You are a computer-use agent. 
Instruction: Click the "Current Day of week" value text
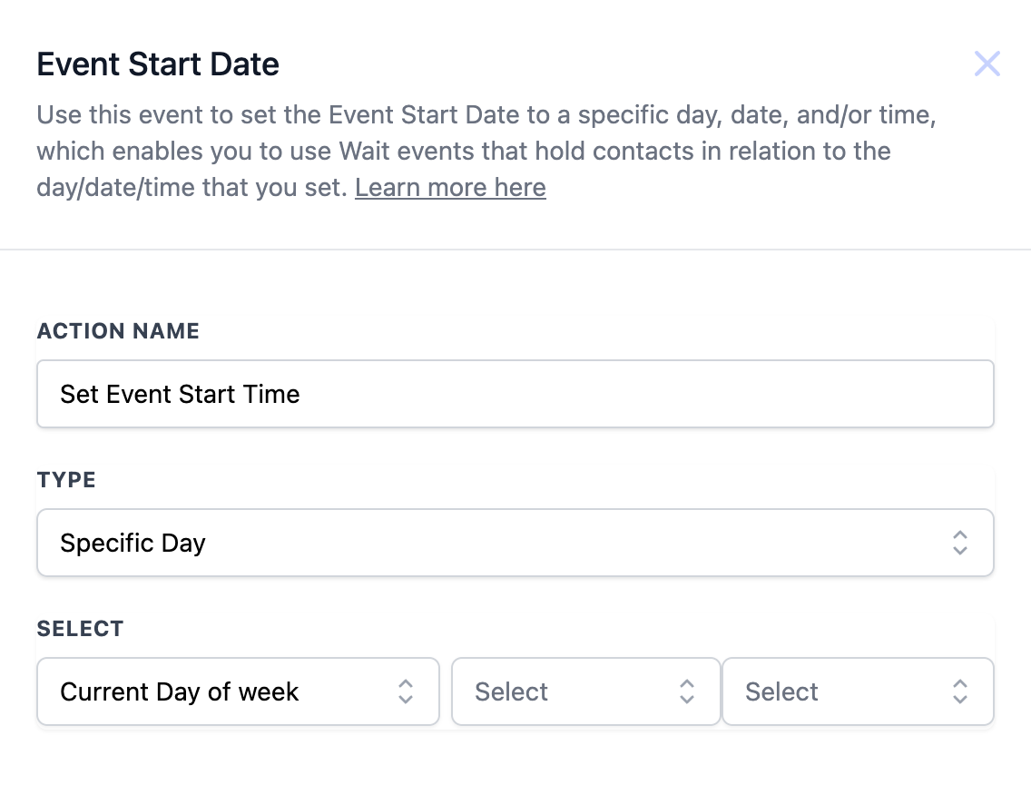click(179, 691)
